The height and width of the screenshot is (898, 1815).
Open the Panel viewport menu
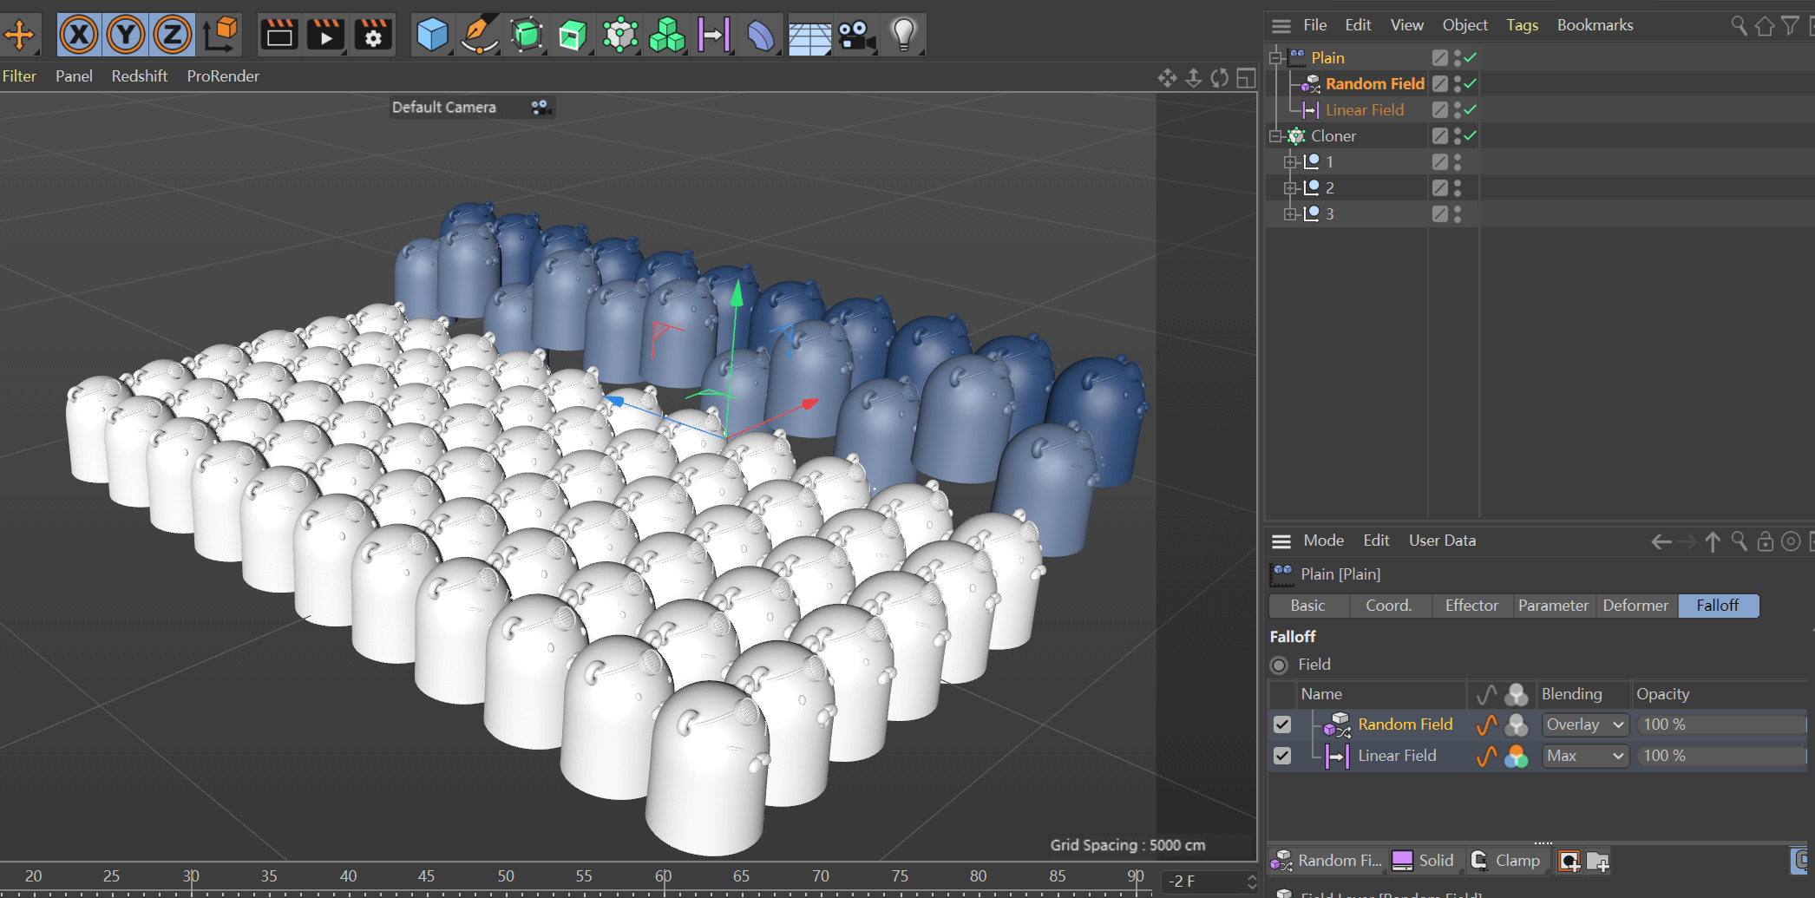pos(74,75)
